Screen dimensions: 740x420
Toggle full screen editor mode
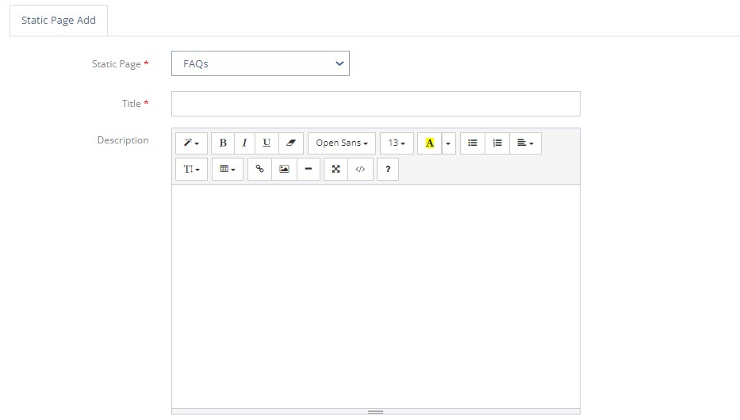335,170
